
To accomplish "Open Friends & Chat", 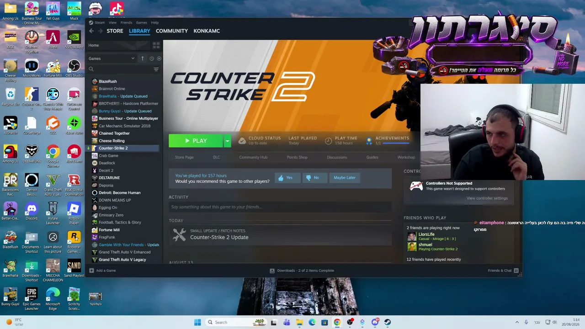I will 503,271.
